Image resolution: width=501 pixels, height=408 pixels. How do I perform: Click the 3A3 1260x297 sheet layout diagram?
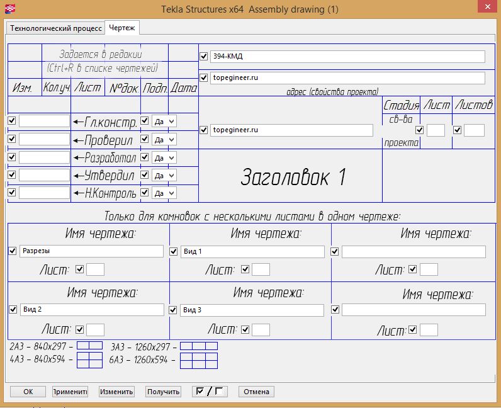198,346
